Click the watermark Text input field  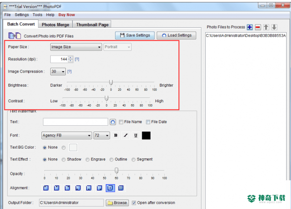pos(76,122)
